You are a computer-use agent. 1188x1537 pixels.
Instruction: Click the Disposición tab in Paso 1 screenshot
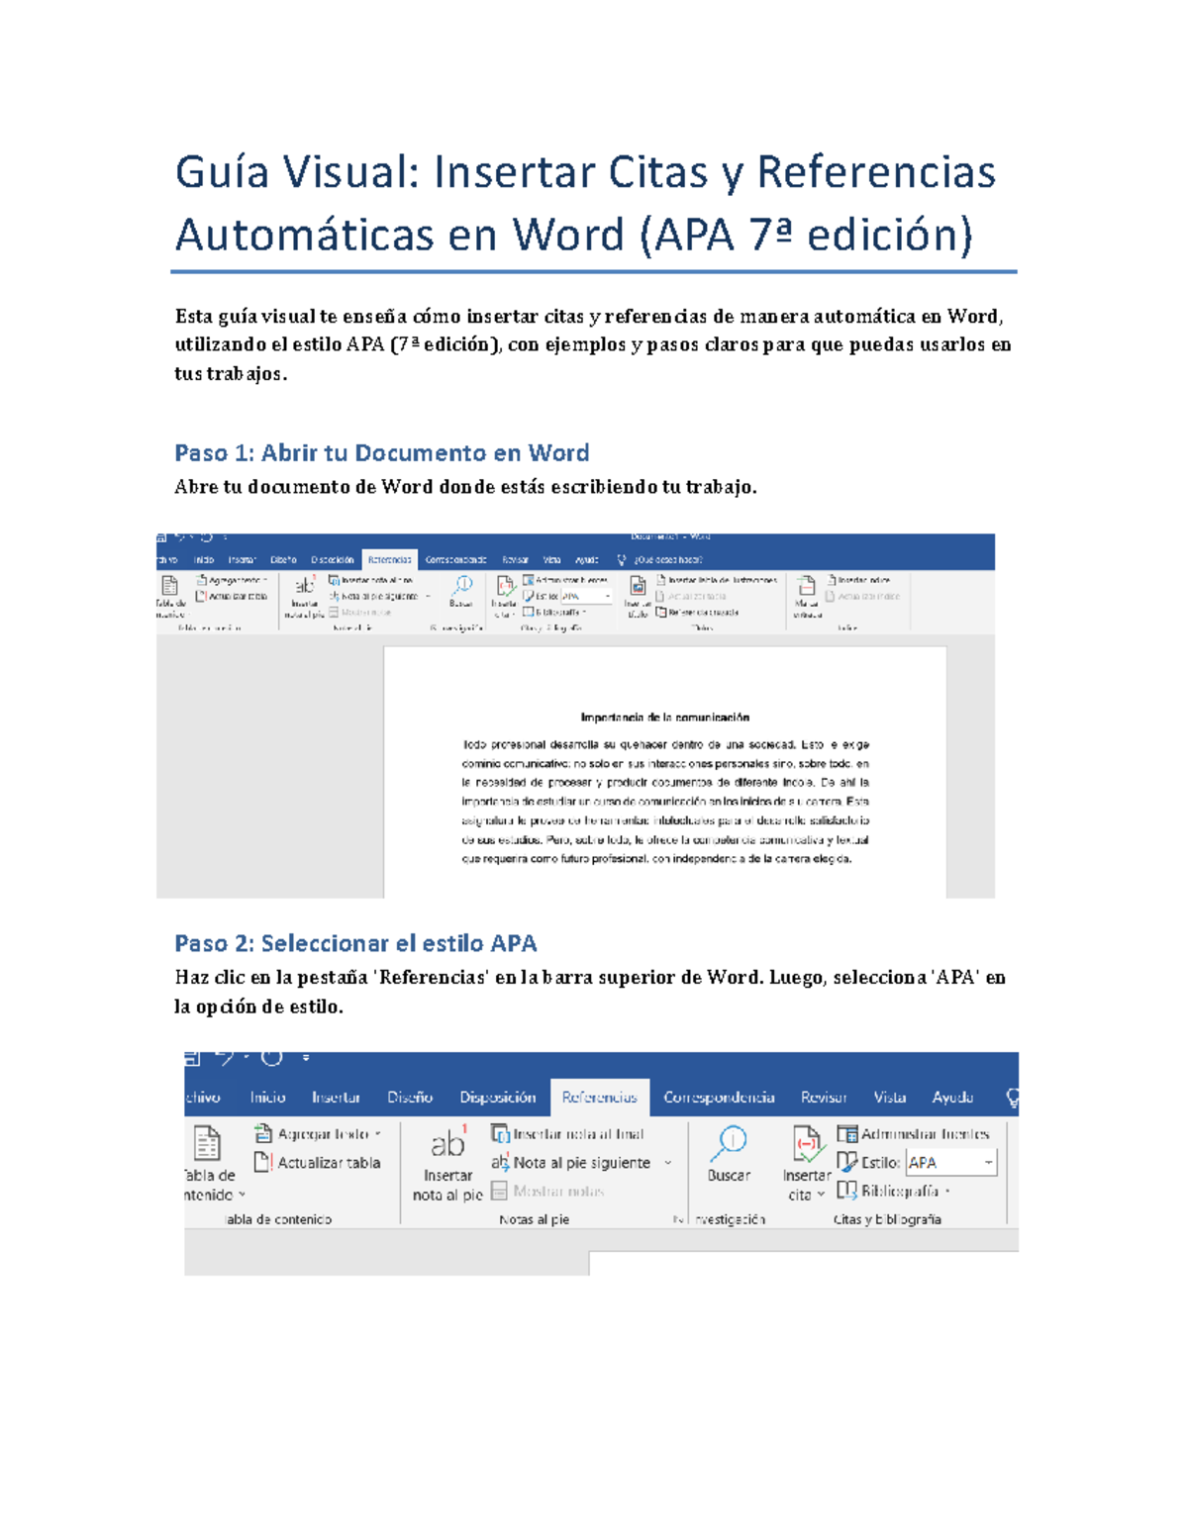(x=332, y=560)
